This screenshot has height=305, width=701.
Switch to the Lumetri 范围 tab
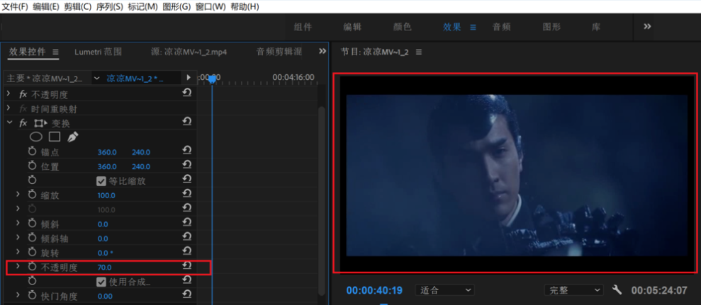tap(98, 52)
